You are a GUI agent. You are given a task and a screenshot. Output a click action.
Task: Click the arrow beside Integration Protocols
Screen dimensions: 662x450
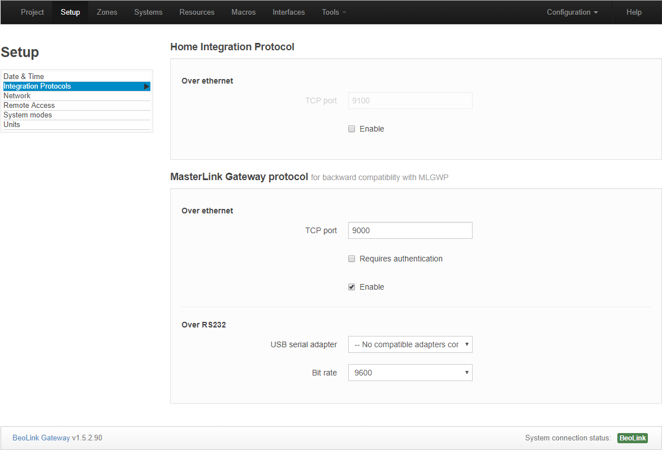[146, 86]
